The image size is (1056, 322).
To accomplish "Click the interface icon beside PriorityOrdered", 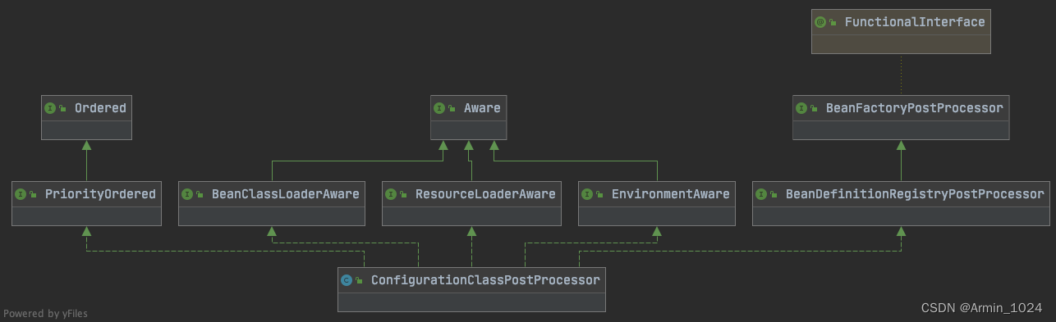I will (20, 194).
